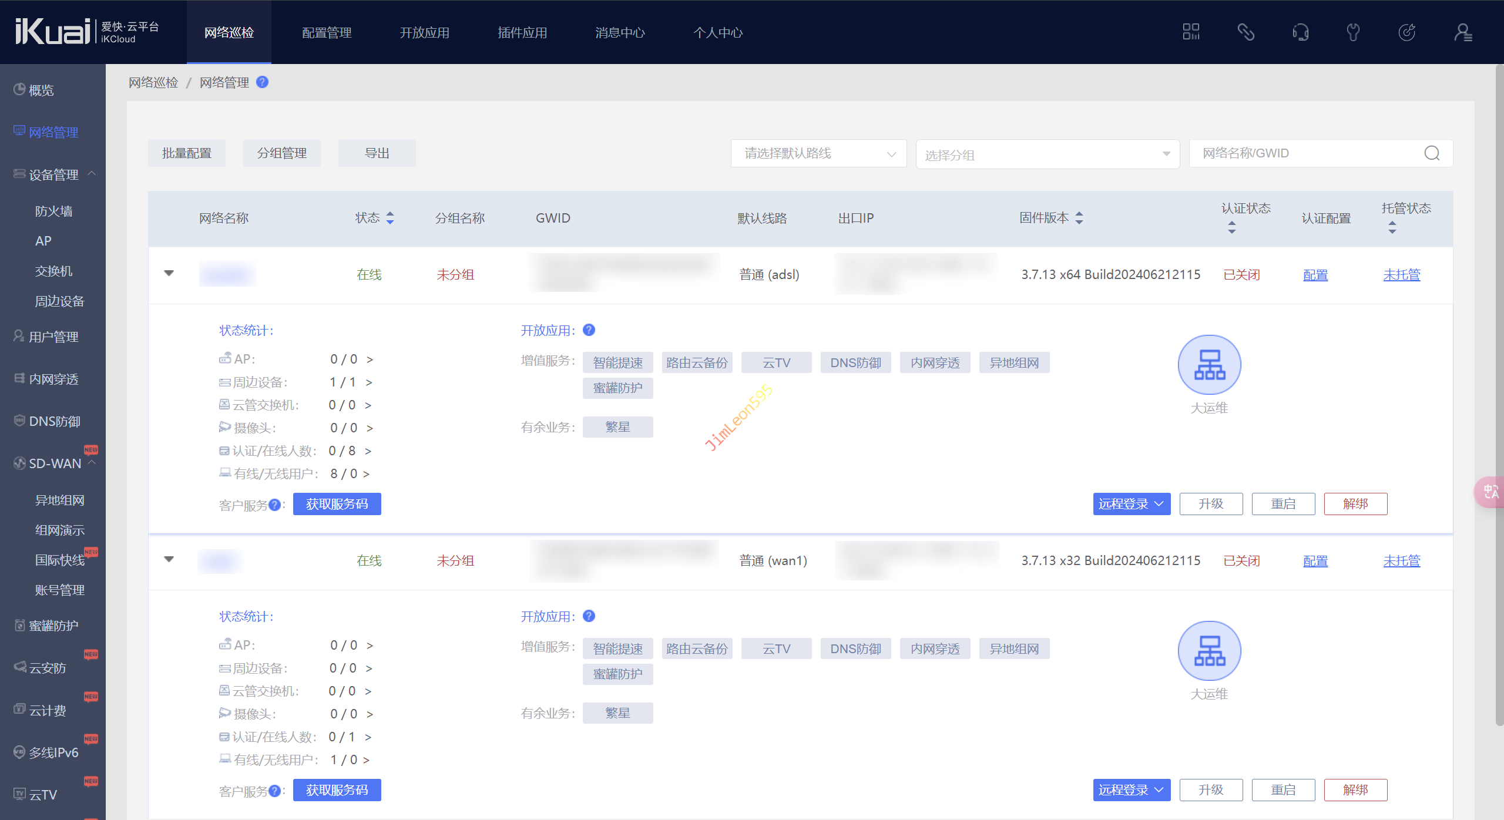1504x820 pixels.
Task: Open first 远程登录 dropdown button
Action: pos(1131,504)
